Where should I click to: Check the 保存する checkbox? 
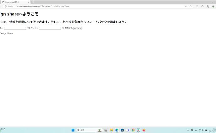click(63, 28)
